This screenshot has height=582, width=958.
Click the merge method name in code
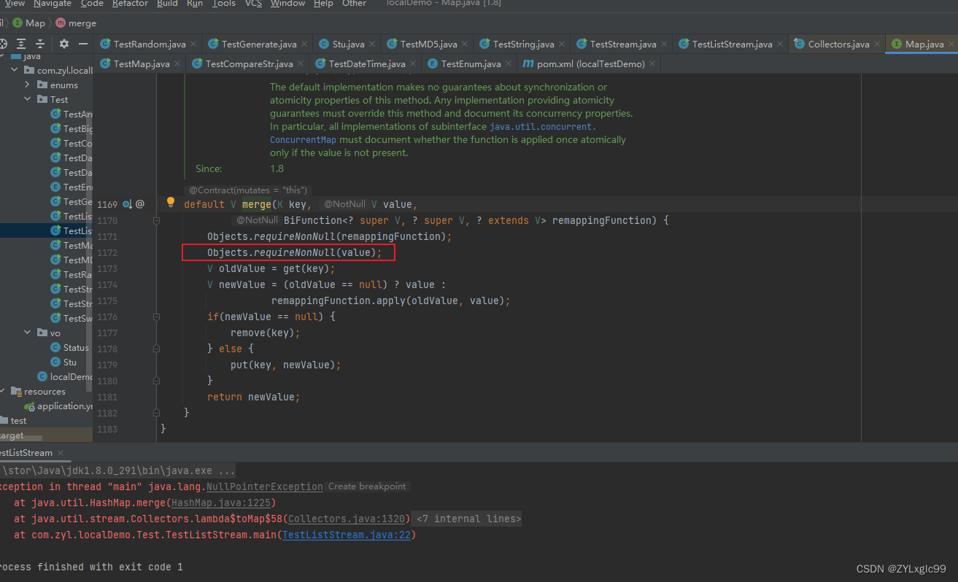[257, 204]
